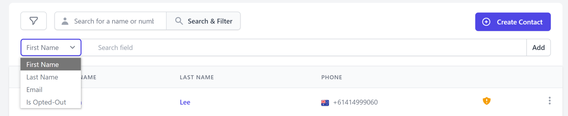Collapse the First Name dropdown via its chevron
This screenshot has width=568, height=116.
(72, 47)
